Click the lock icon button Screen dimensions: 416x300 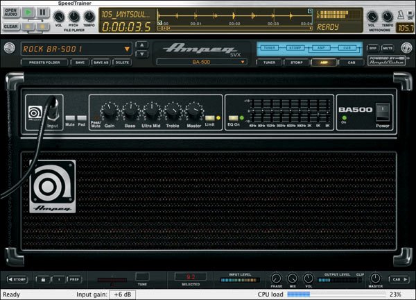coord(43,280)
